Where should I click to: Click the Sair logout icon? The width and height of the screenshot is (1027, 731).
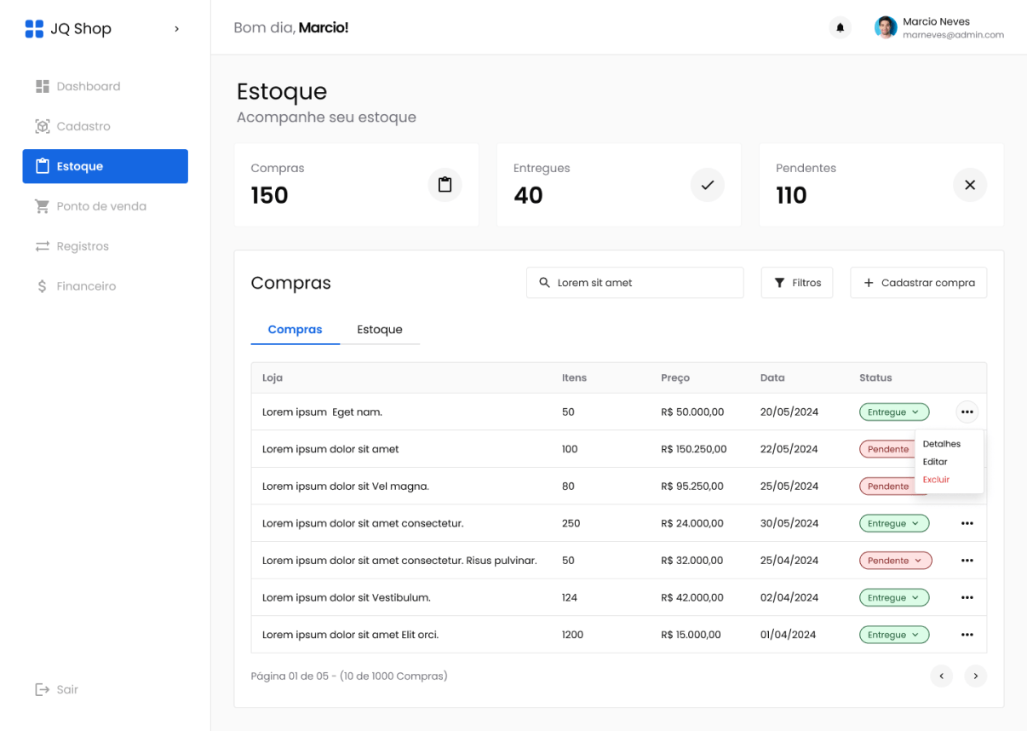pyautogui.click(x=42, y=689)
